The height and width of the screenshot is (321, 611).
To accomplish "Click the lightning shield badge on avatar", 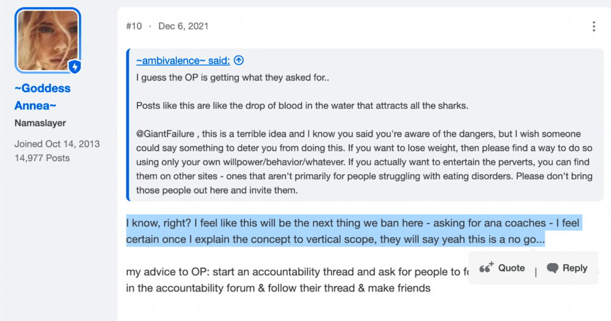I will 75,67.
